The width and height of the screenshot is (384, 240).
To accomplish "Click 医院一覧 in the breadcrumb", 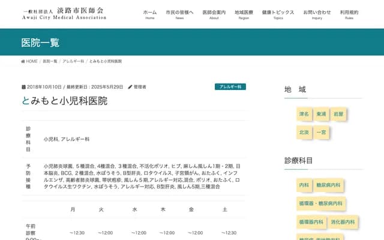I will point(50,61).
